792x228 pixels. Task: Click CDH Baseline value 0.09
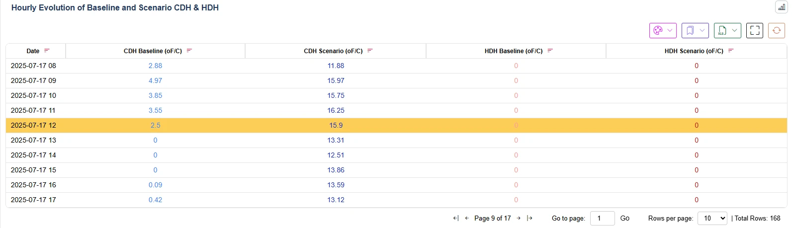(x=155, y=185)
